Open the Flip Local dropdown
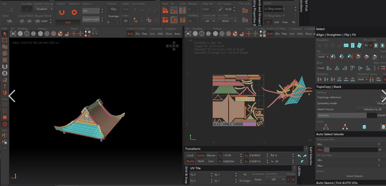 pos(323,57)
